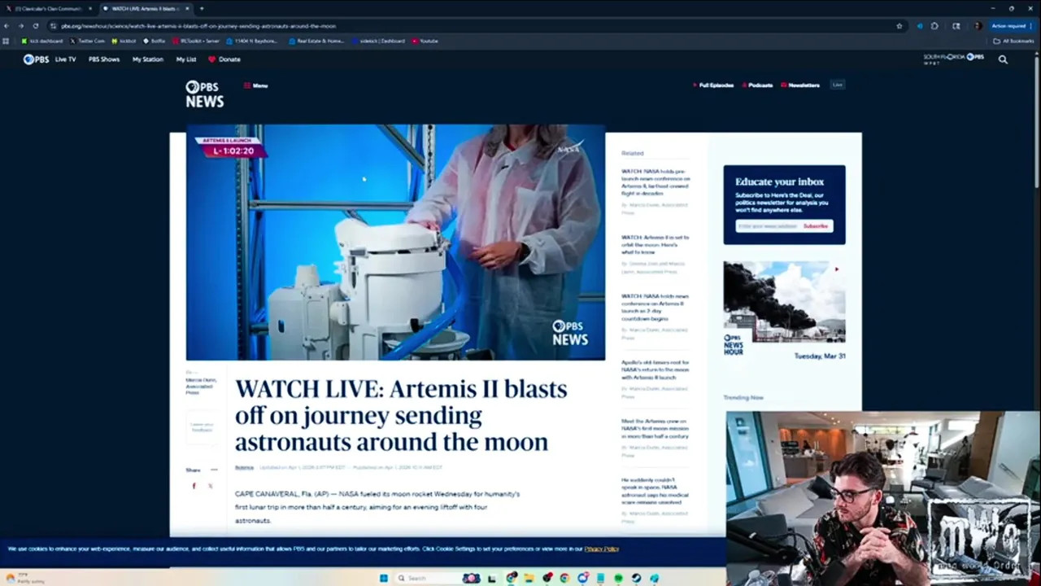
Task: Open the browser apps grid icon
Action: tap(7, 41)
